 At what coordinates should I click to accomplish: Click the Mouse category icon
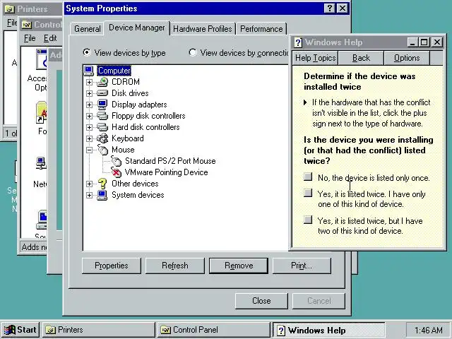(102, 150)
